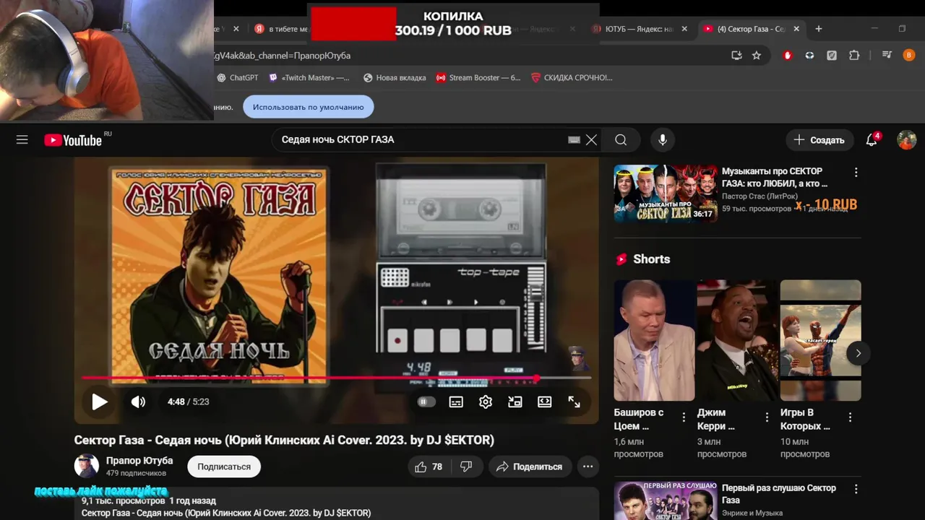Click install app icon in address bar
This screenshot has height=520, width=925.
(736, 56)
